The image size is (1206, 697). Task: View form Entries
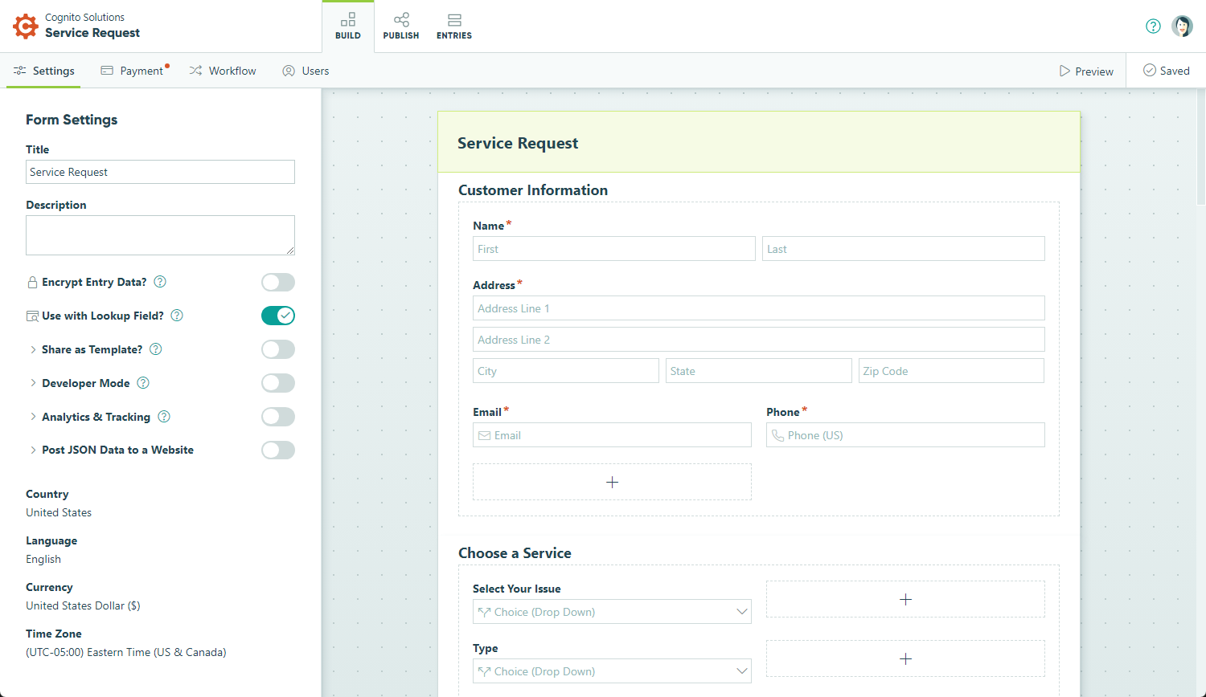[453, 25]
